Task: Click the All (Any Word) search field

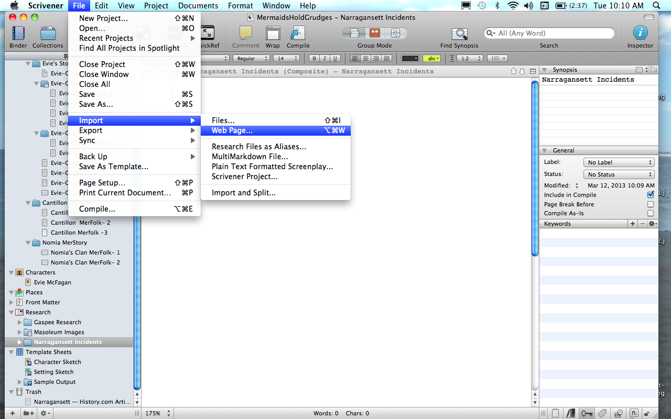Action: coord(549,33)
